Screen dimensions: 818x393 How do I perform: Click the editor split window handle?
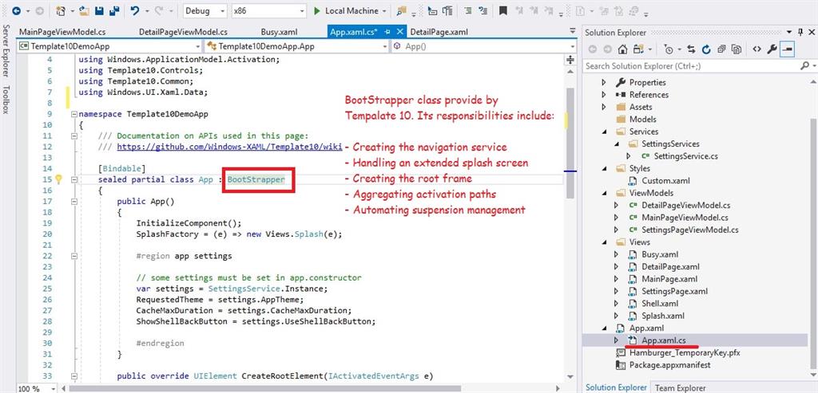click(570, 60)
